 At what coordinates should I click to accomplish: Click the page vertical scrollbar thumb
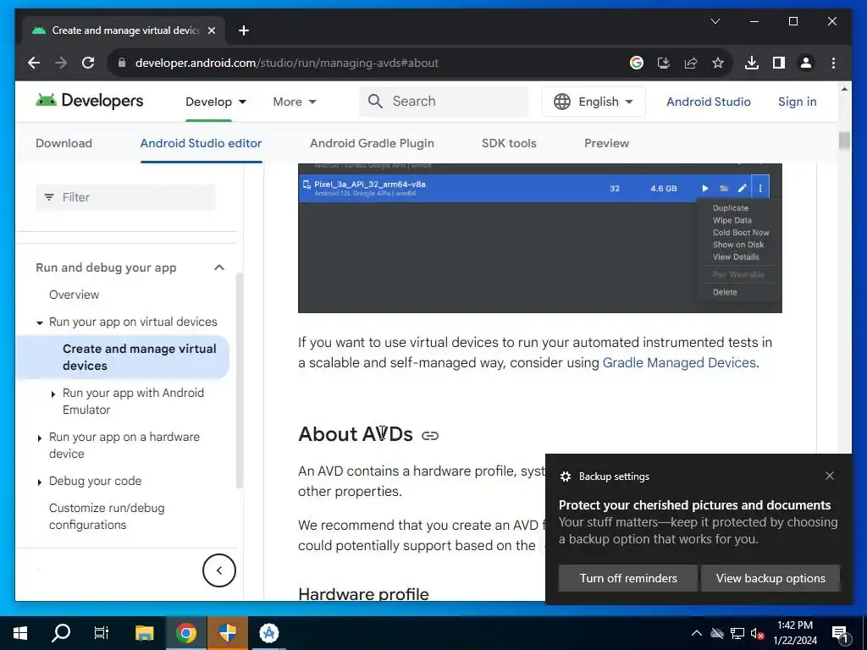844,140
